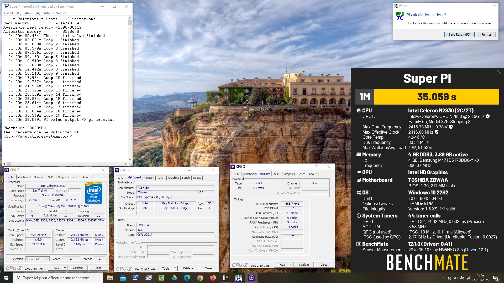This screenshot has width=504, height=283.
Task: Show hidden system tray icons
Action: pos(443,278)
